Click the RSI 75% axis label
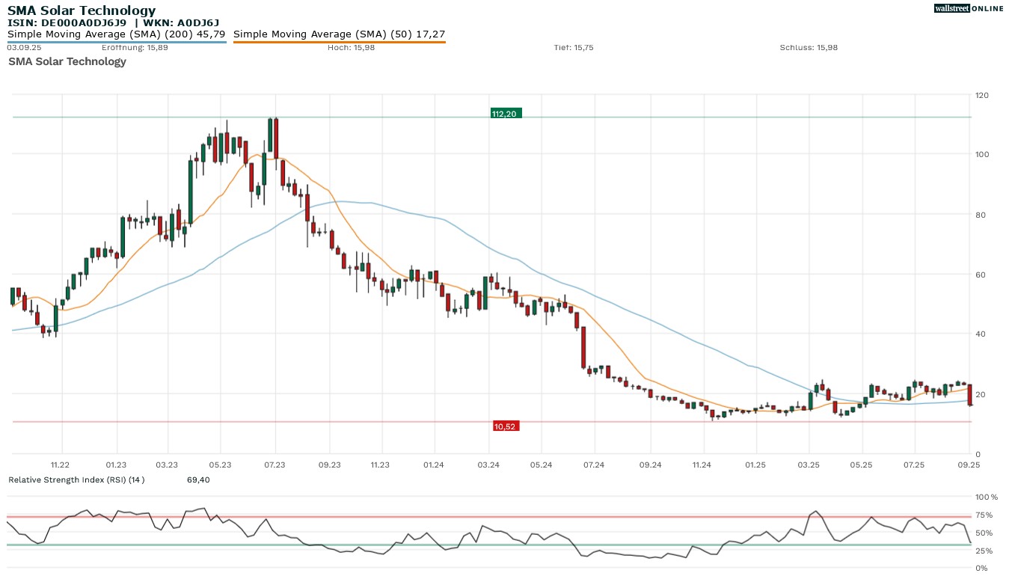This screenshot has height=588, width=1009. coord(984,515)
